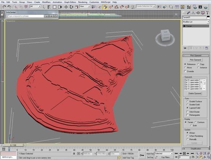
Task: Click the Play Animation button
Action: 184,153
